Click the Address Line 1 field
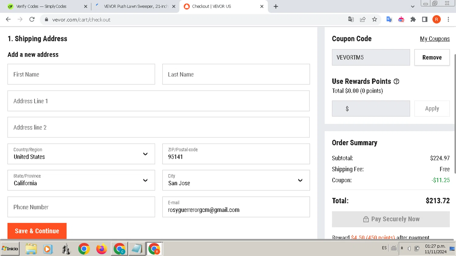This screenshot has height=256, width=456. [x=158, y=101]
